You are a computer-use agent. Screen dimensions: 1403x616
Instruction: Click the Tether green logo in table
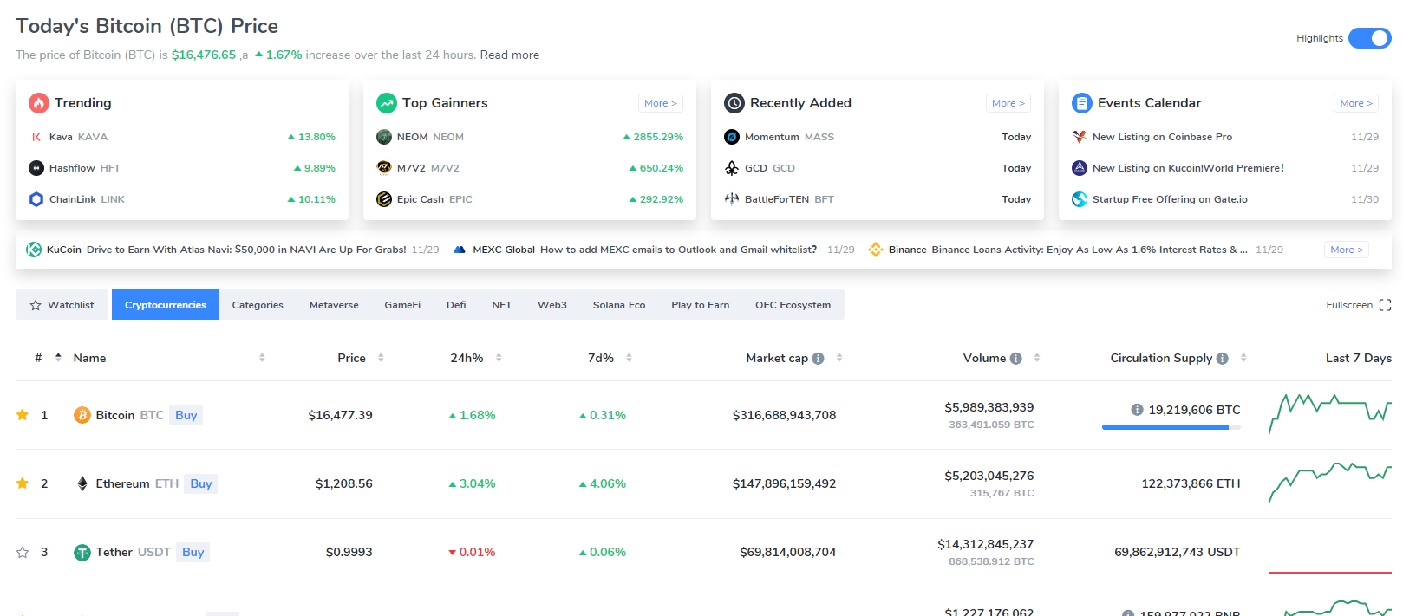click(82, 552)
